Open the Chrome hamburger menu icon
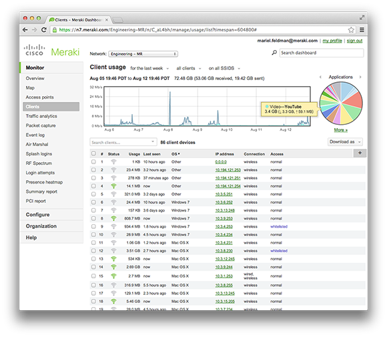This screenshot has height=337, width=387. point(362,30)
